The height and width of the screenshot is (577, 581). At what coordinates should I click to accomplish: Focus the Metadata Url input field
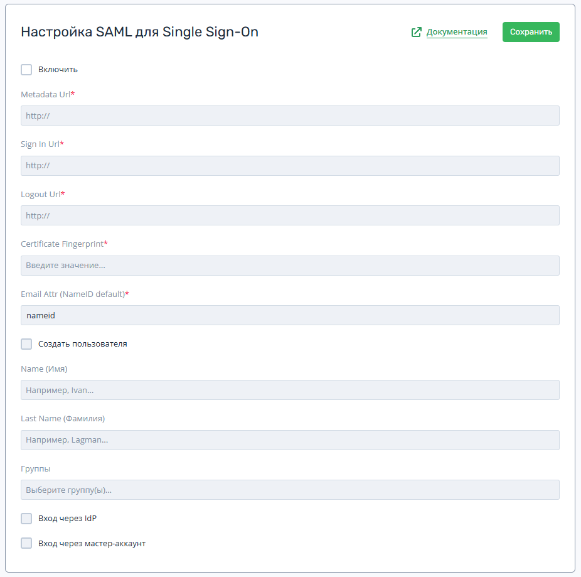290,116
